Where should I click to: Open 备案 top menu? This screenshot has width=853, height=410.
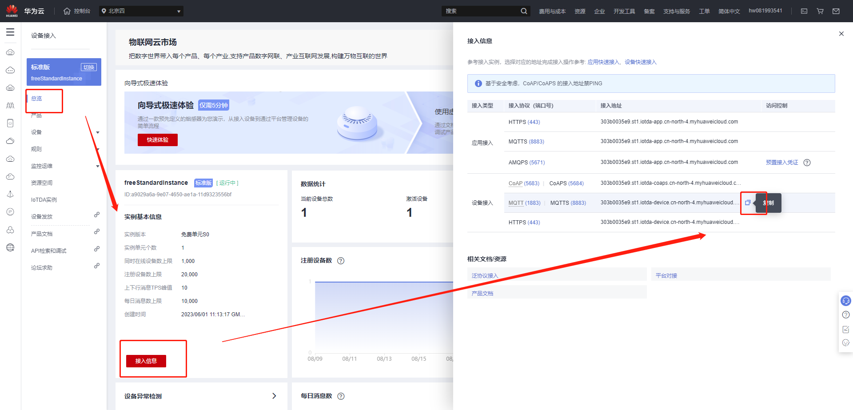click(649, 11)
